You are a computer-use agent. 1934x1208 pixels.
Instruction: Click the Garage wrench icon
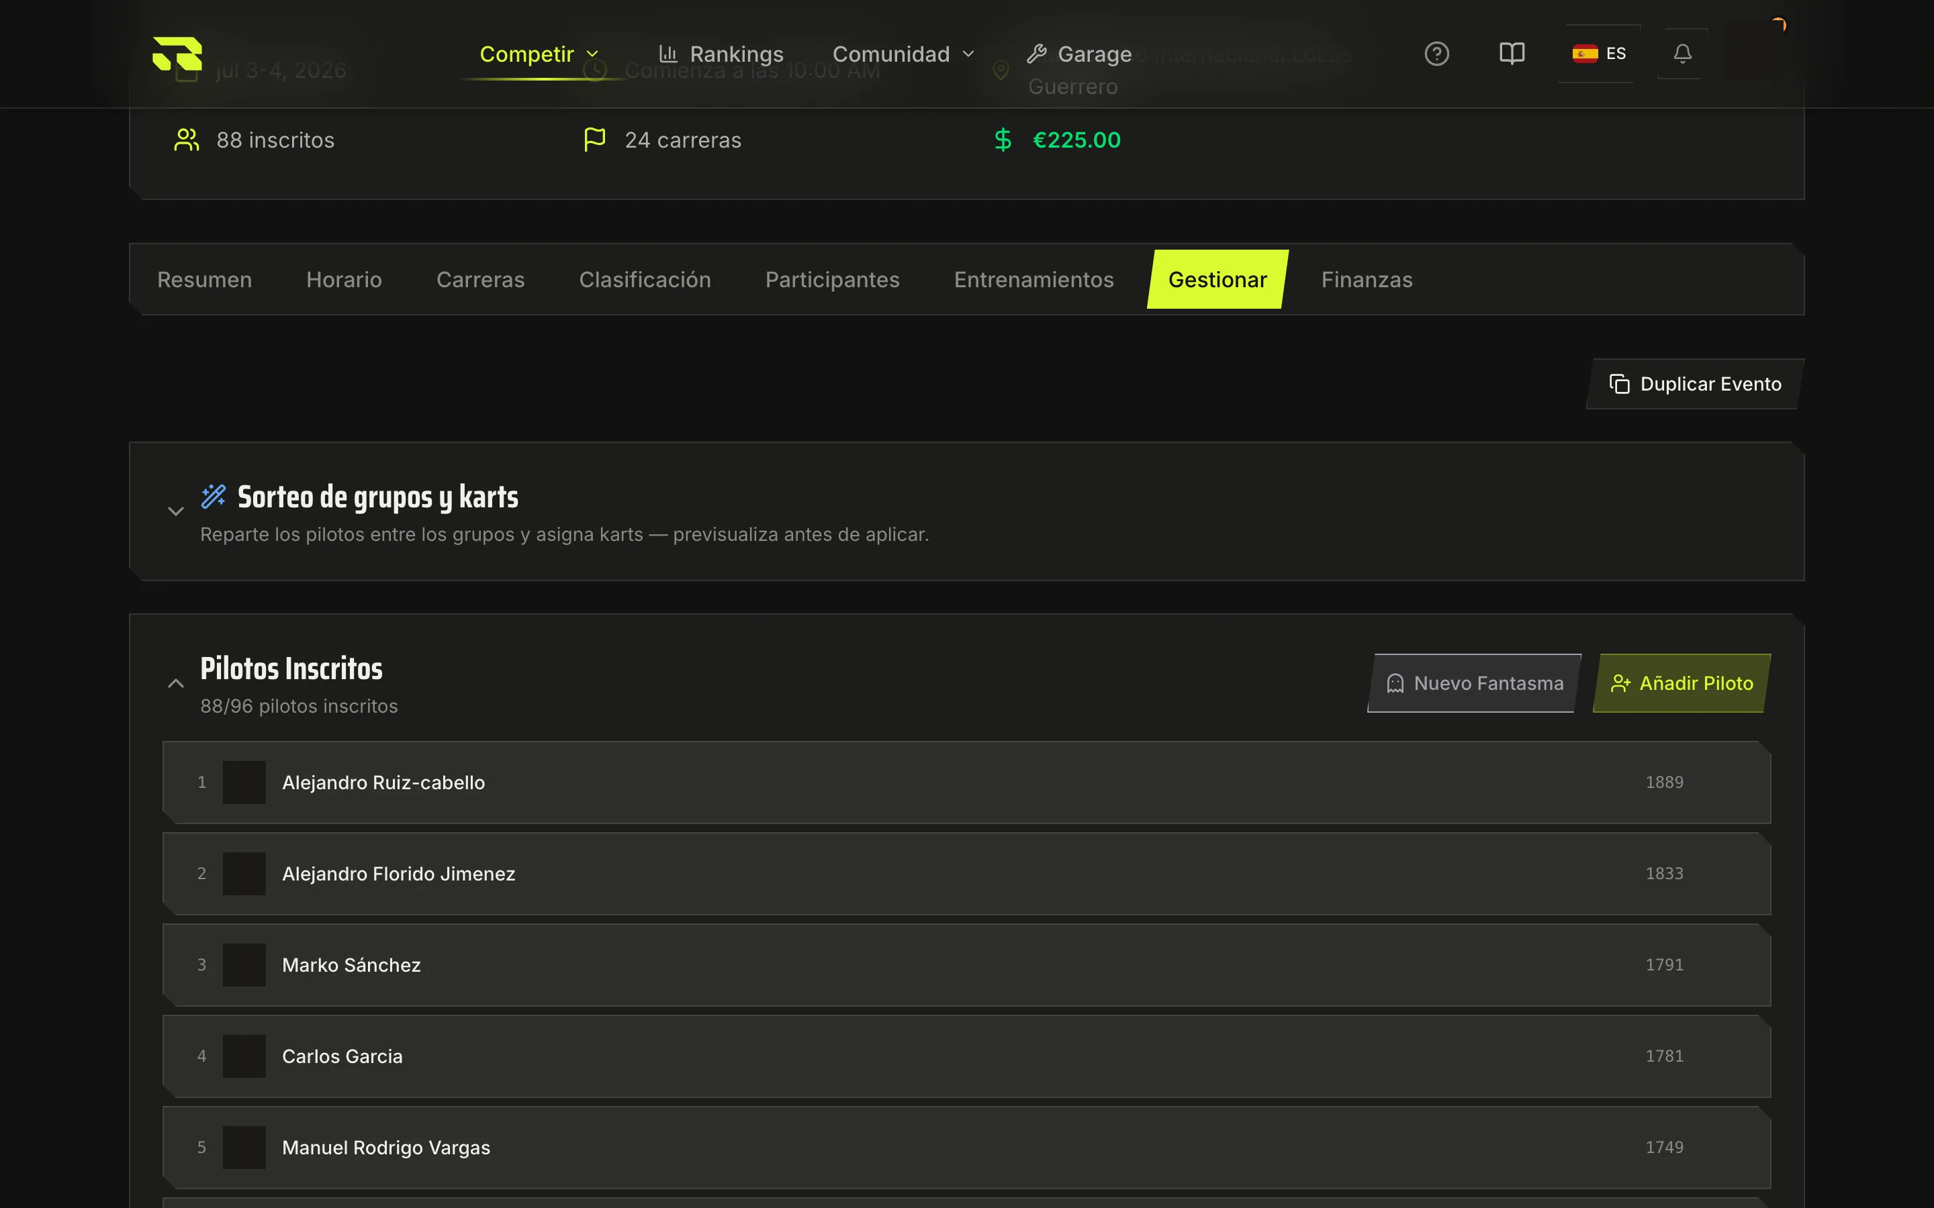pos(1037,54)
